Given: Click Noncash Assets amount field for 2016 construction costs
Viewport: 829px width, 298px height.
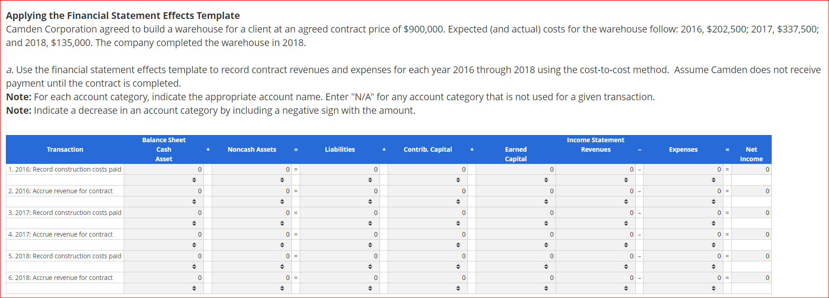Looking at the screenshot, I should click(252, 169).
